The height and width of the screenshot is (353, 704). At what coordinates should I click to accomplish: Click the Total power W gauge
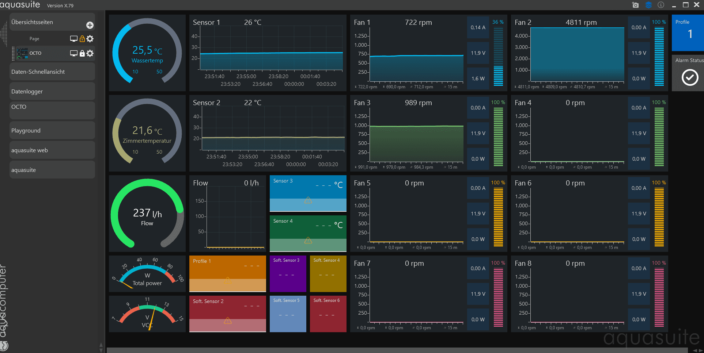[x=147, y=274]
